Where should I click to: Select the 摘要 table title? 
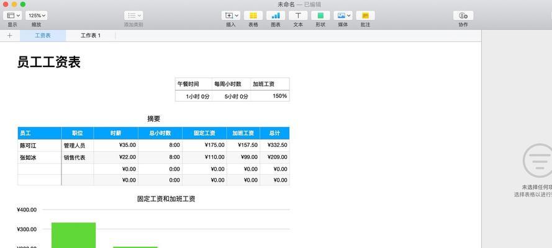coord(153,119)
